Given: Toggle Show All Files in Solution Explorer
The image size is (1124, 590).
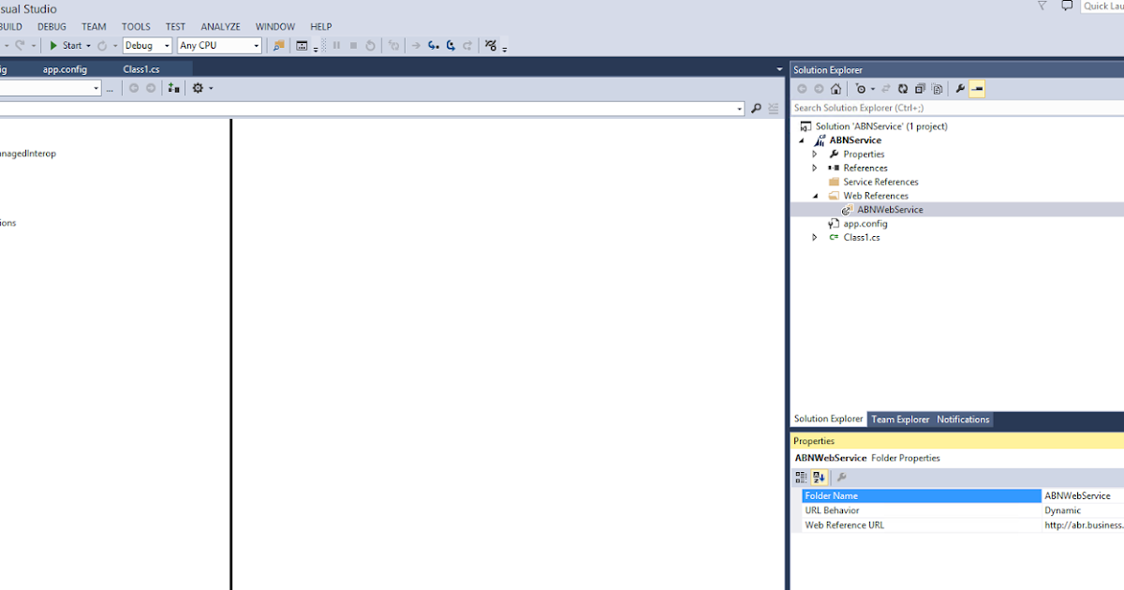Looking at the screenshot, I should [x=936, y=89].
